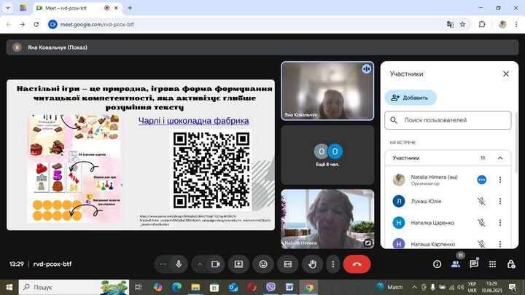Open the chat messages icon
The image size is (525, 295).
[474, 264]
